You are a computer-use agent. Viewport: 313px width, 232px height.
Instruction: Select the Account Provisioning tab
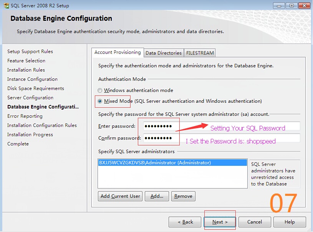pos(118,52)
